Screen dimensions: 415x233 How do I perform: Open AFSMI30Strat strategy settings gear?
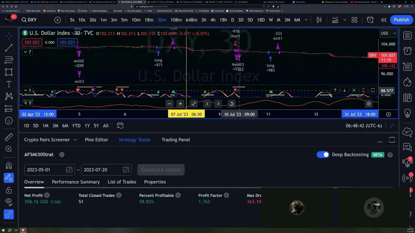(62, 155)
